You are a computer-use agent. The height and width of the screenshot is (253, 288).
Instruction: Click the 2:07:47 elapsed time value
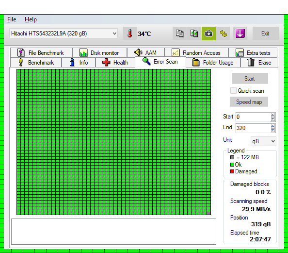[x=260, y=239]
